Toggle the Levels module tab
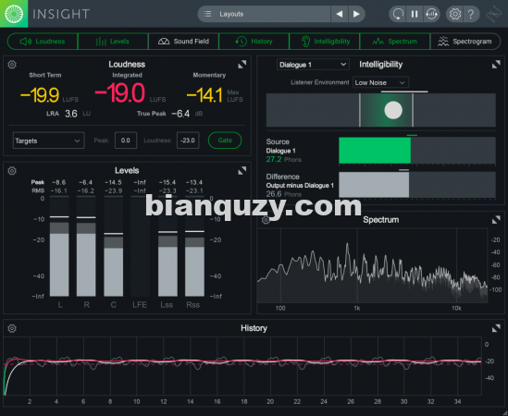Screen dimensions: 508x416 (113, 42)
